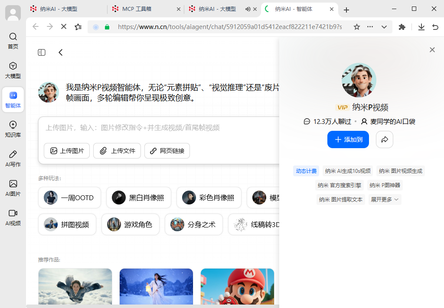This screenshot has width=444, height=308.
Task: Click the site info circle icon in address bar
Action: point(96,27)
